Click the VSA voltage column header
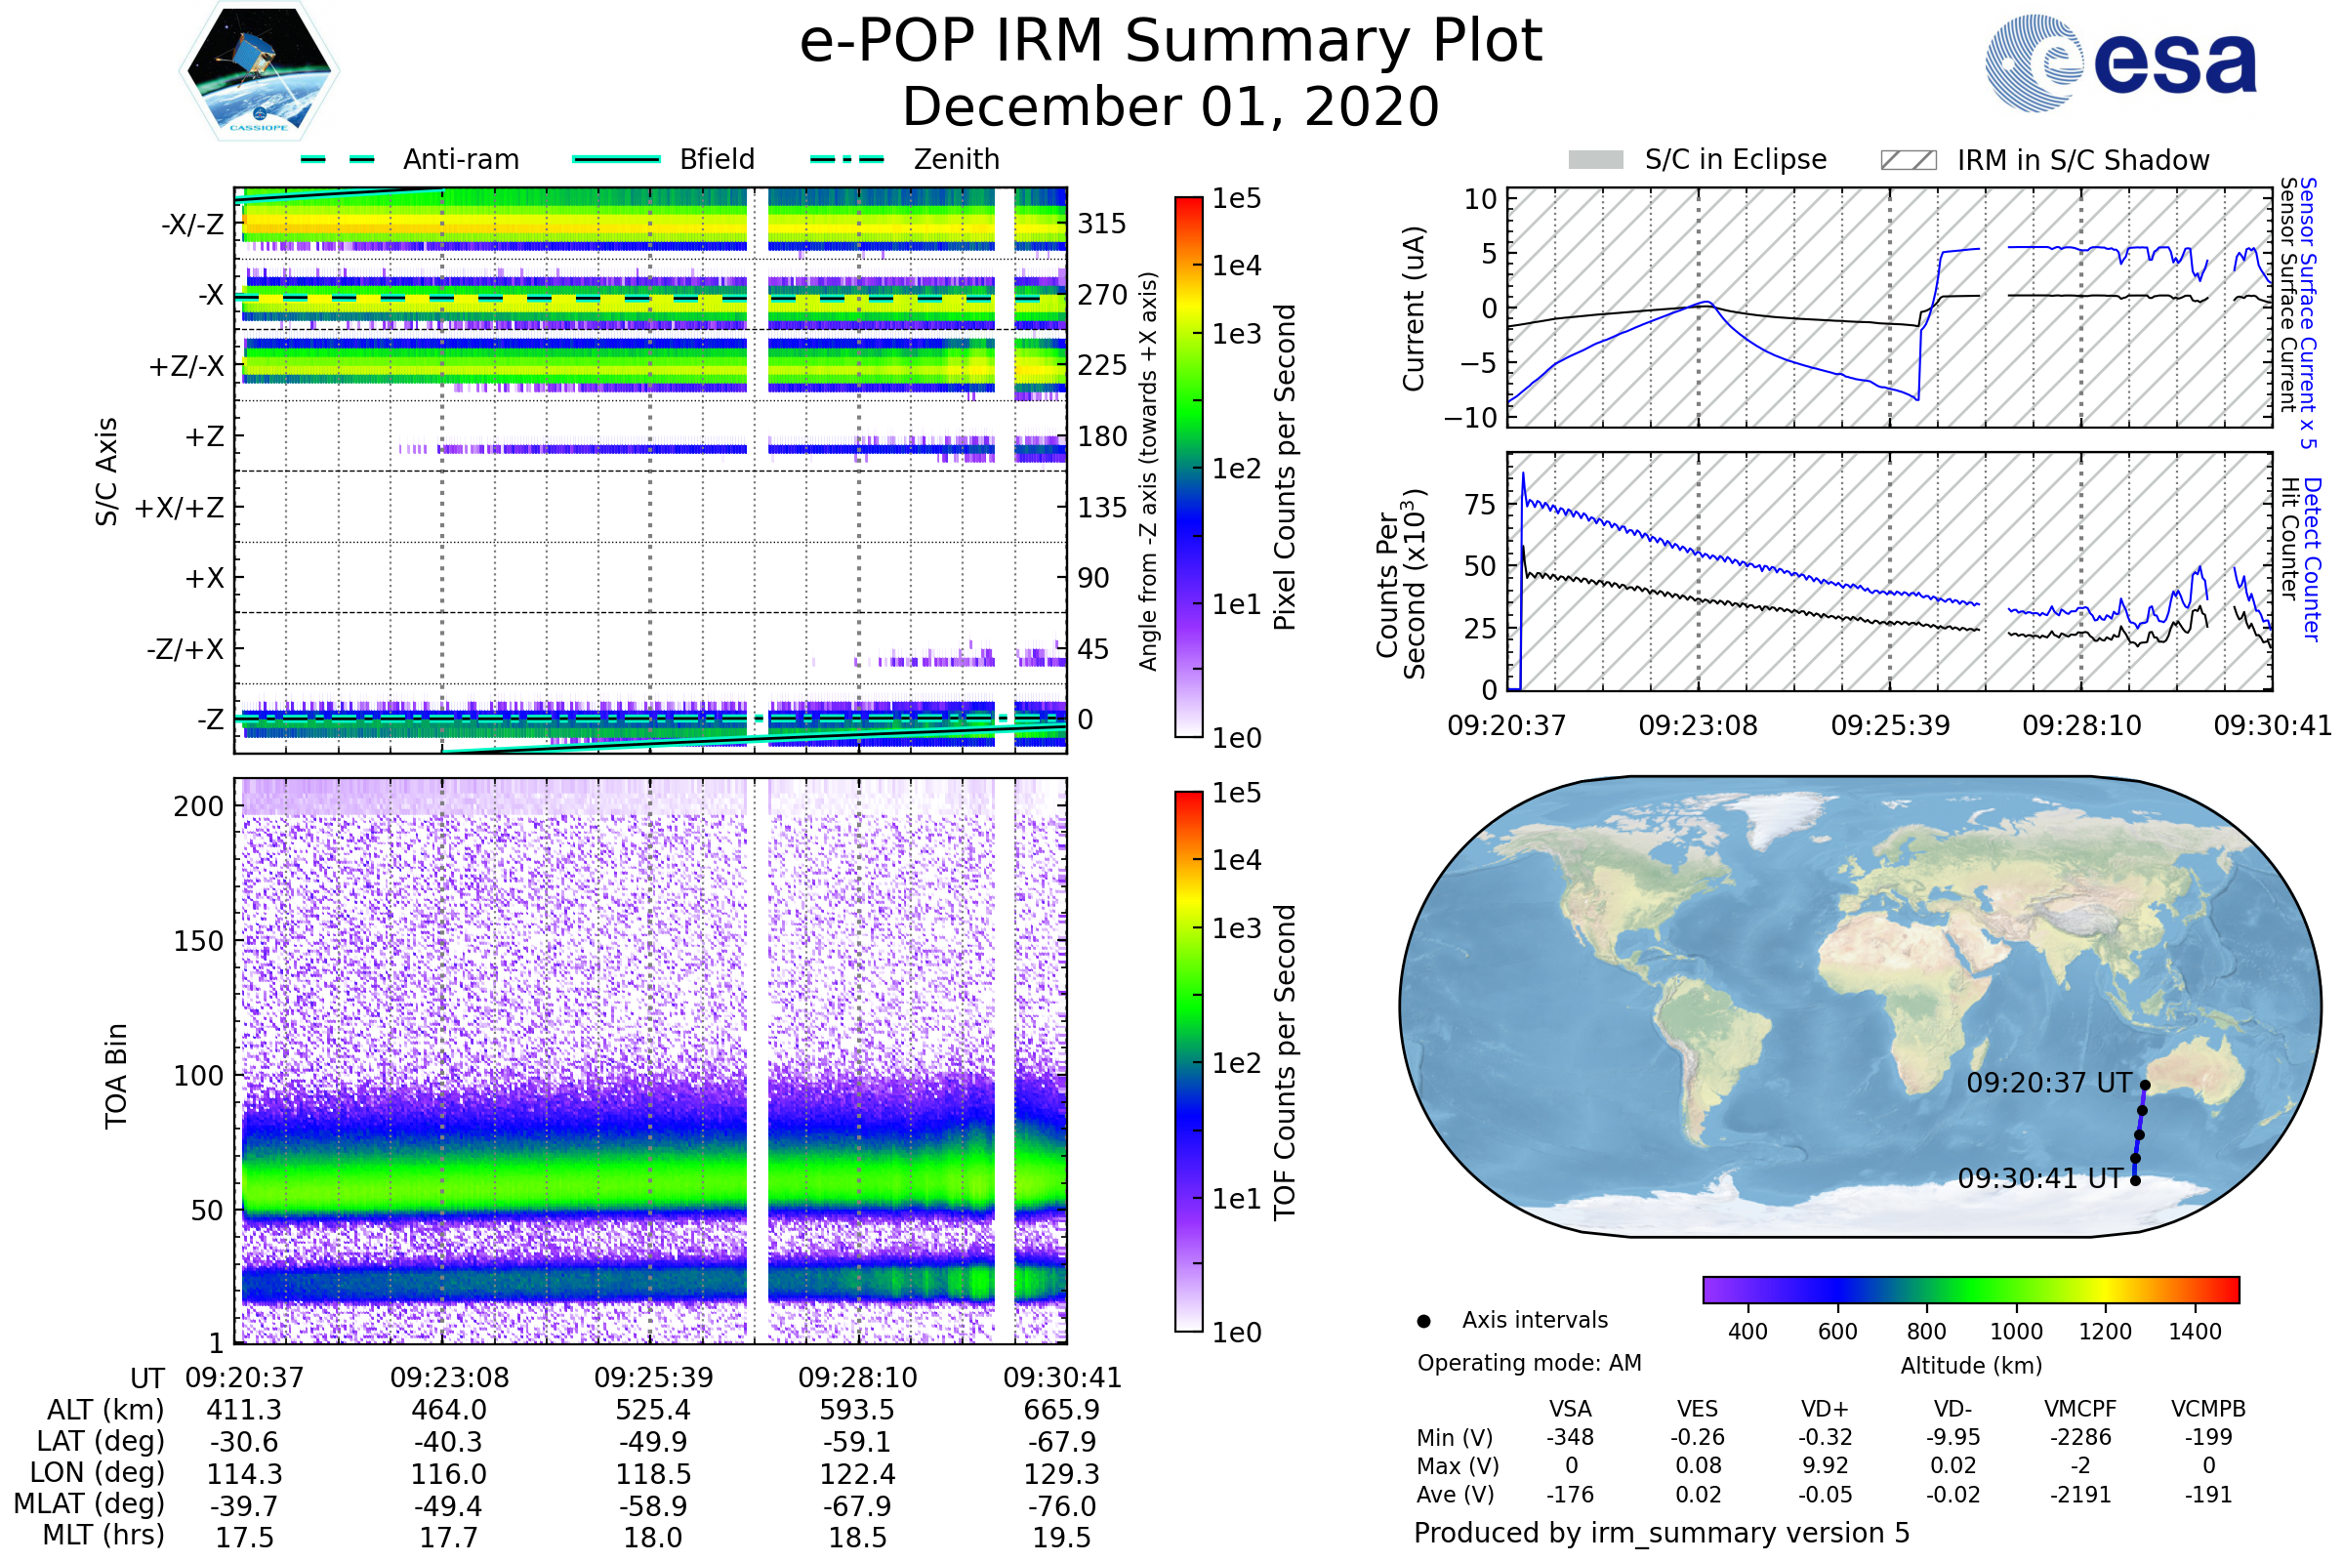2343x1562 pixels. pos(1570,1409)
